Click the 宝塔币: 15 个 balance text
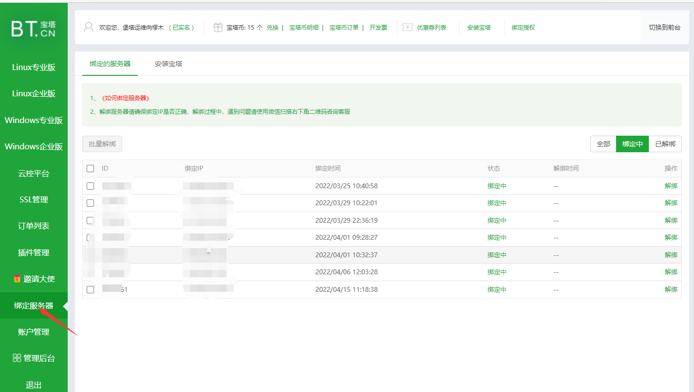Viewport: 694px width, 392px height. (x=244, y=28)
